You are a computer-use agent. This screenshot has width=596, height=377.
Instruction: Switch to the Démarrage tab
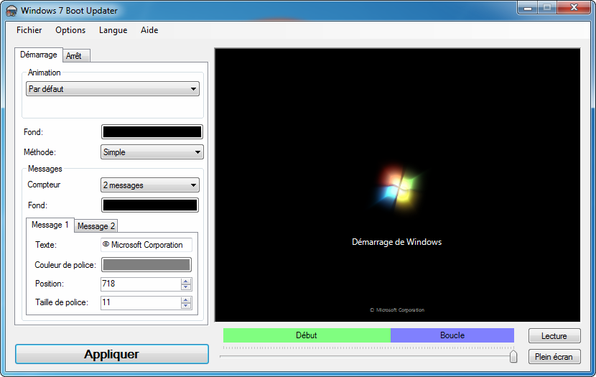(x=38, y=55)
